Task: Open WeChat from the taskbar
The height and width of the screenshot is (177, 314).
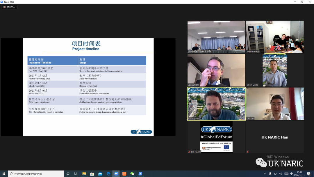Action: coord(132,174)
